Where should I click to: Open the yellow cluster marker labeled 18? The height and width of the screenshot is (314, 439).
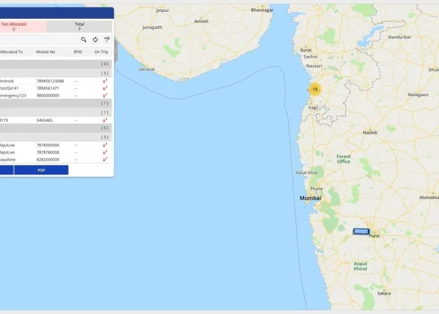[x=315, y=89]
